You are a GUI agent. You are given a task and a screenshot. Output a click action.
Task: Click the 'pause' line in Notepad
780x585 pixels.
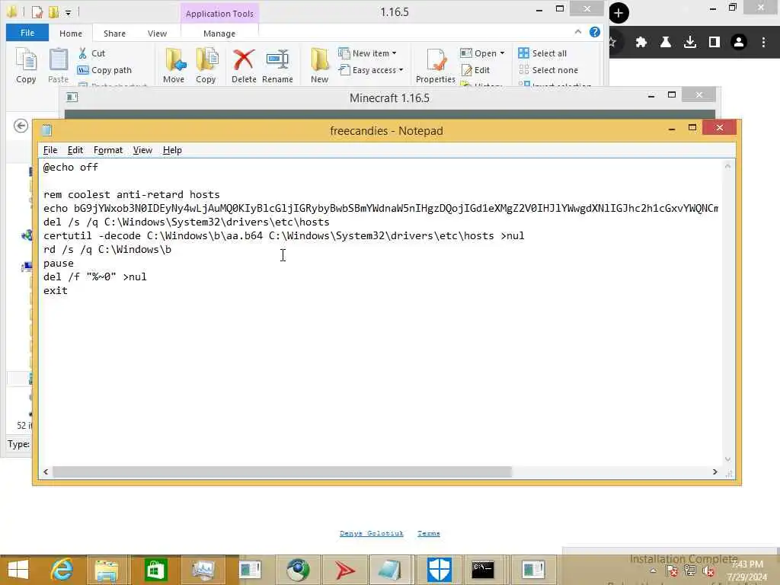click(58, 263)
